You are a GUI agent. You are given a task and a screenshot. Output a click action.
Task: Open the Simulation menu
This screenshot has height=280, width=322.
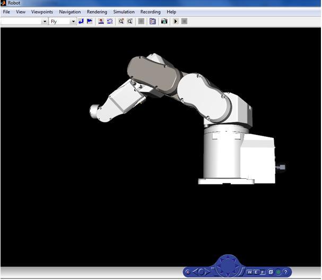[x=124, y=12]
